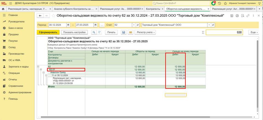Open account 62 dropdown arrow

coord(134,25)
